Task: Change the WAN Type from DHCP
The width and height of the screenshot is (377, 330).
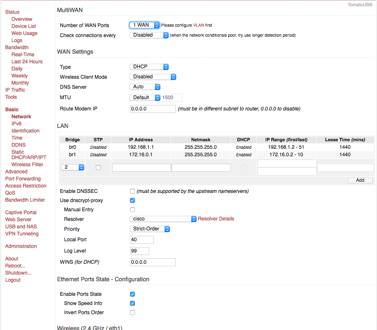Action: coord(149,67)
